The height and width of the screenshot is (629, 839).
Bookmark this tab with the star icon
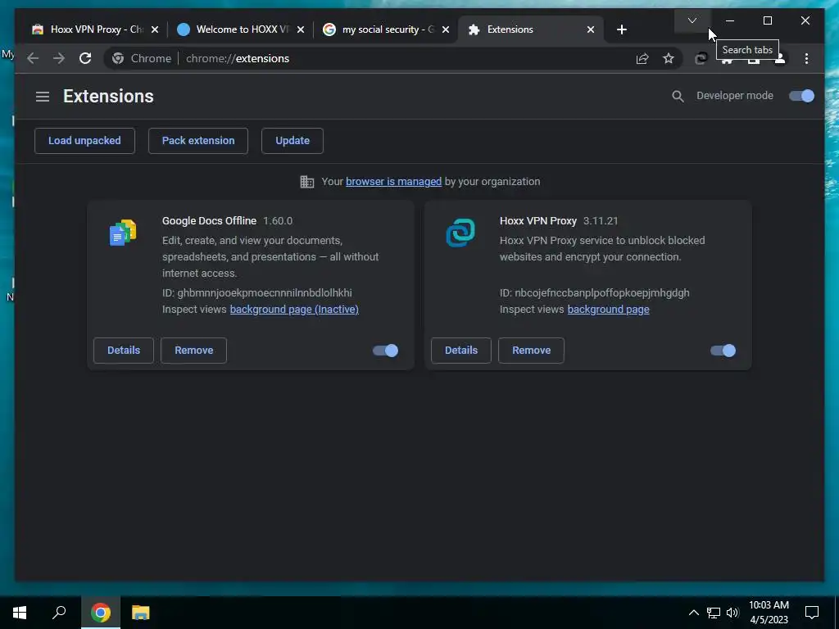(669, 58)
